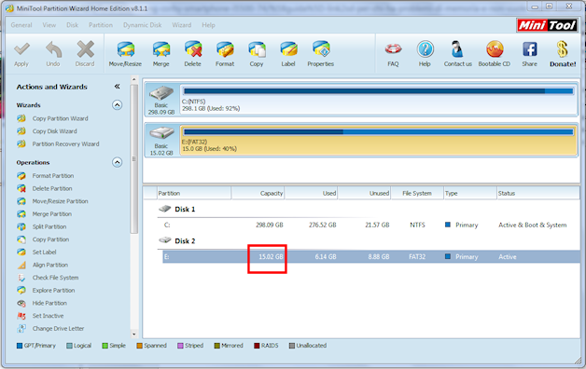Click the MiniTool logo
The height and width of the screenshot is (369, 586).
[547, 25]
